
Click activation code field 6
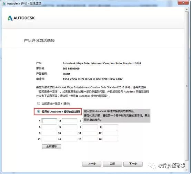(70, 127)
